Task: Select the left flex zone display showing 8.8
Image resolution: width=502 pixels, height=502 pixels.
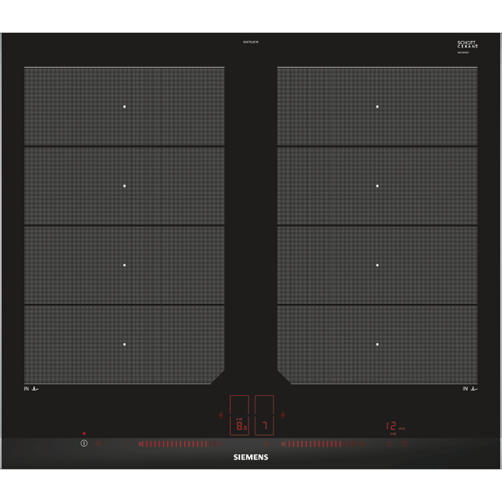Action: [239, 416]
